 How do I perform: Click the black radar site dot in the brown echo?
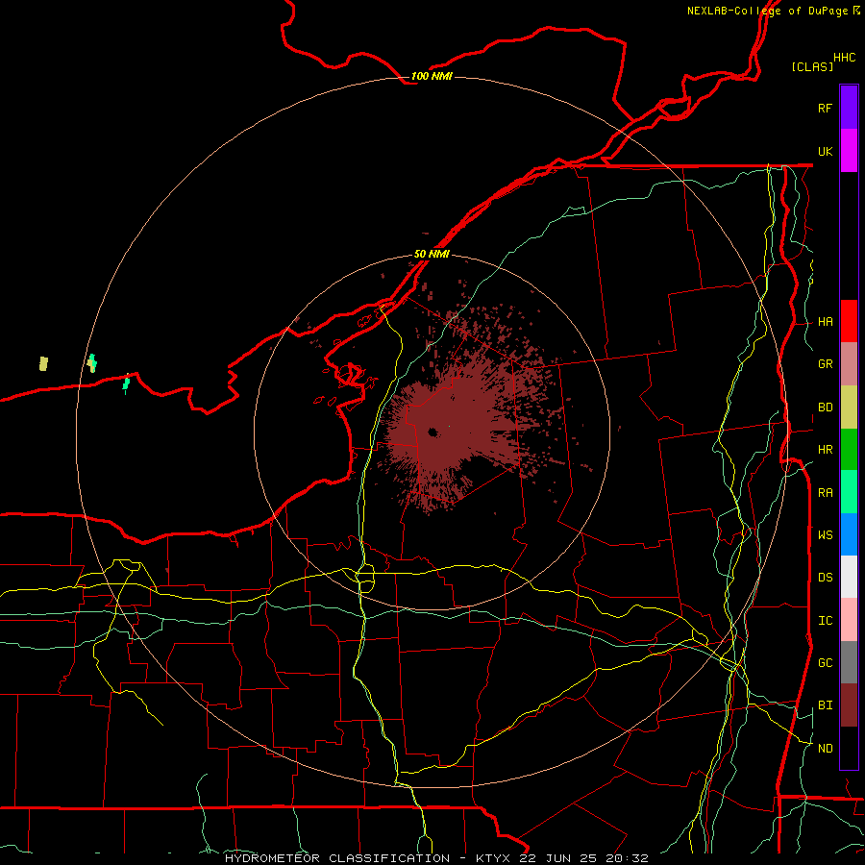433,432
